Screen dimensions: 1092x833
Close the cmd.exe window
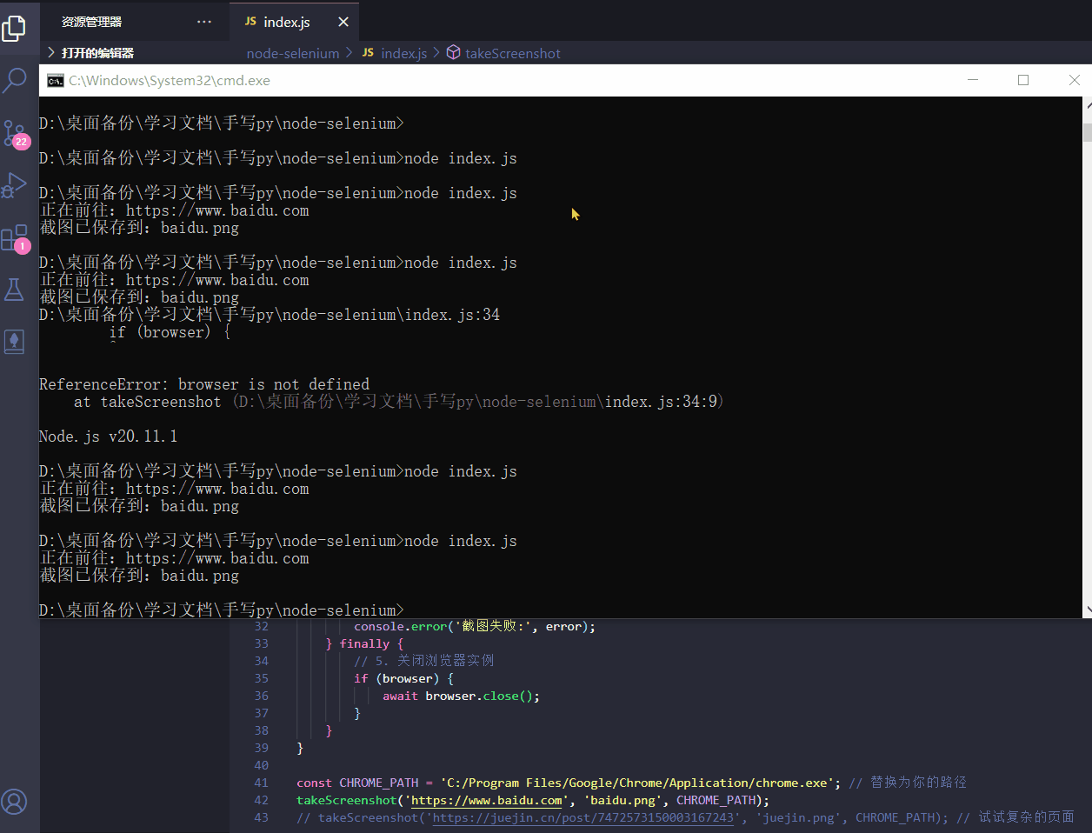coord(1074,80)
